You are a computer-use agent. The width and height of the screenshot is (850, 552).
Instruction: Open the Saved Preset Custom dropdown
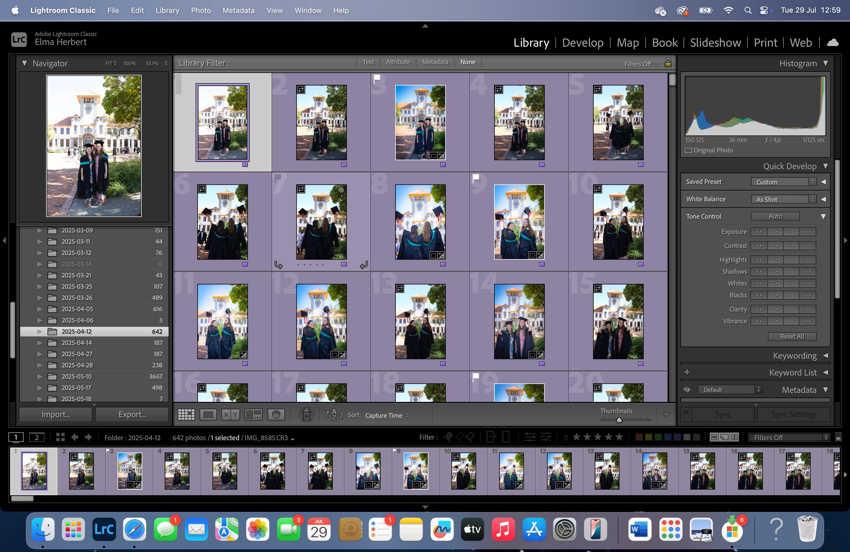click(784, 182)
